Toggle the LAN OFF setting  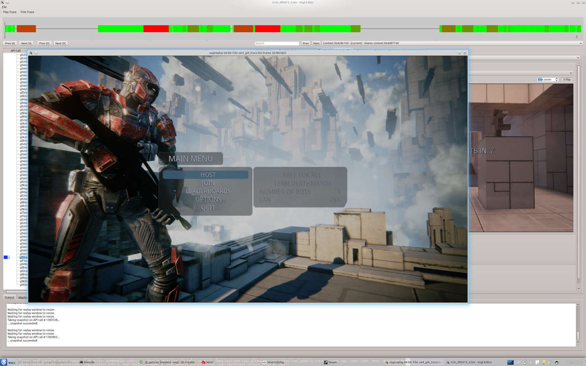[300, 200]
